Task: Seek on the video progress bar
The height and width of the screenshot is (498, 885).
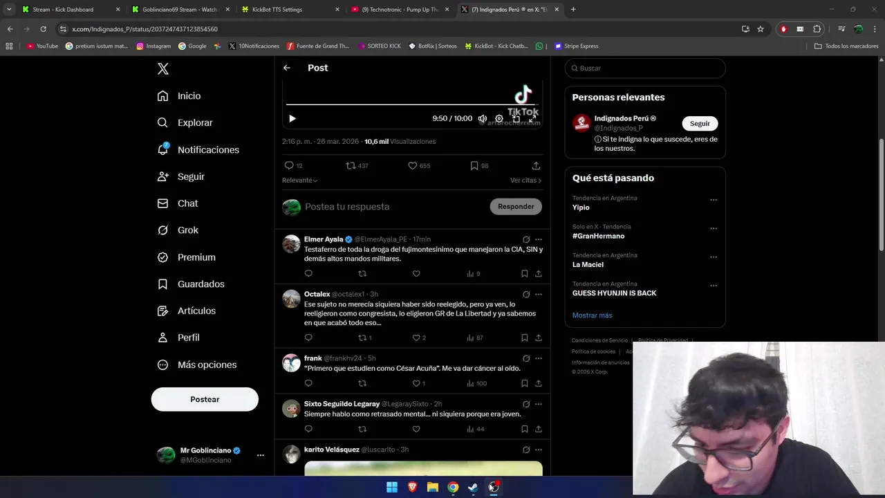Action: coord(412,105)
